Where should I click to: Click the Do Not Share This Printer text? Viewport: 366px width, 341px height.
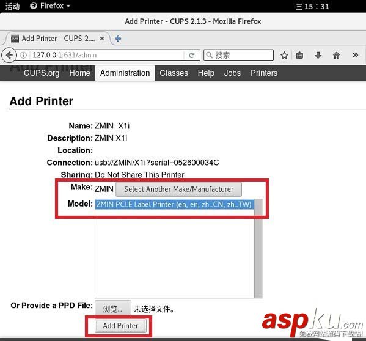coord(139,175)
